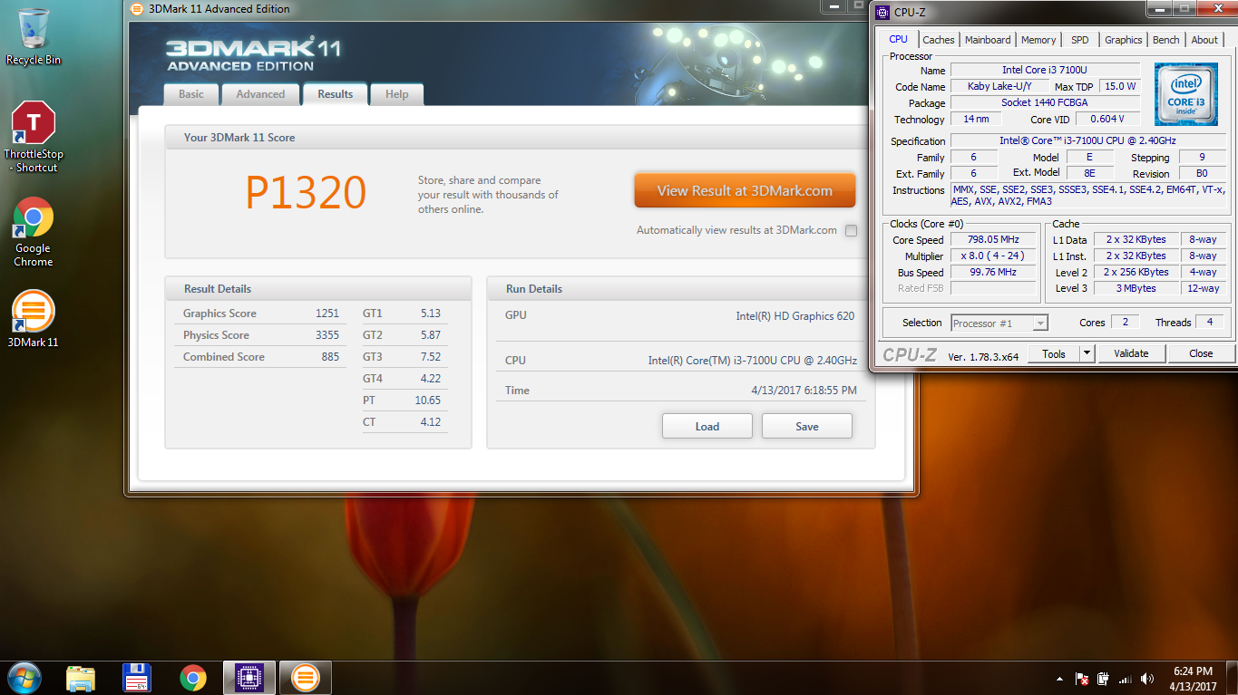Click the Package field Socket 1440 FCBGA
Viewport: 1238px width, 695px height.
pos(1045,102)
